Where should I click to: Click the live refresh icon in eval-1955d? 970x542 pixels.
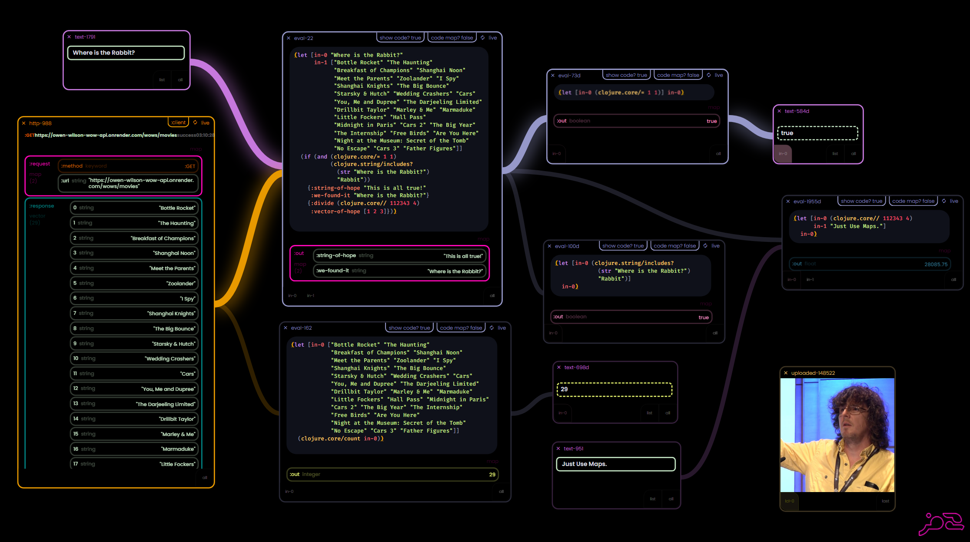[x=944, y=201]
